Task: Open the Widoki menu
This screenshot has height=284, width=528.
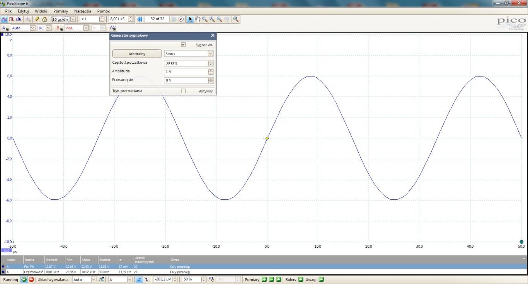Action: pyautogui.click(x=41, y=11)
